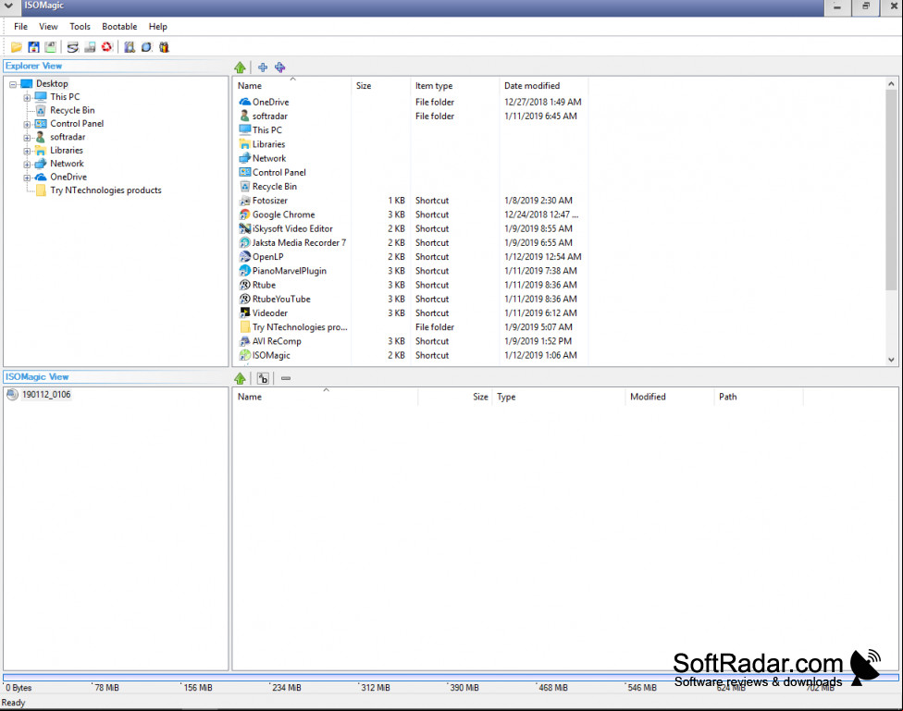Collapse the Desktop tree node

(13, 84)
